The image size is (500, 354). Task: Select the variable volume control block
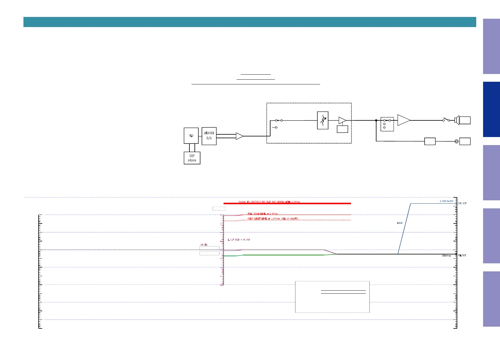pyautogui.click(x=323, y=120)
